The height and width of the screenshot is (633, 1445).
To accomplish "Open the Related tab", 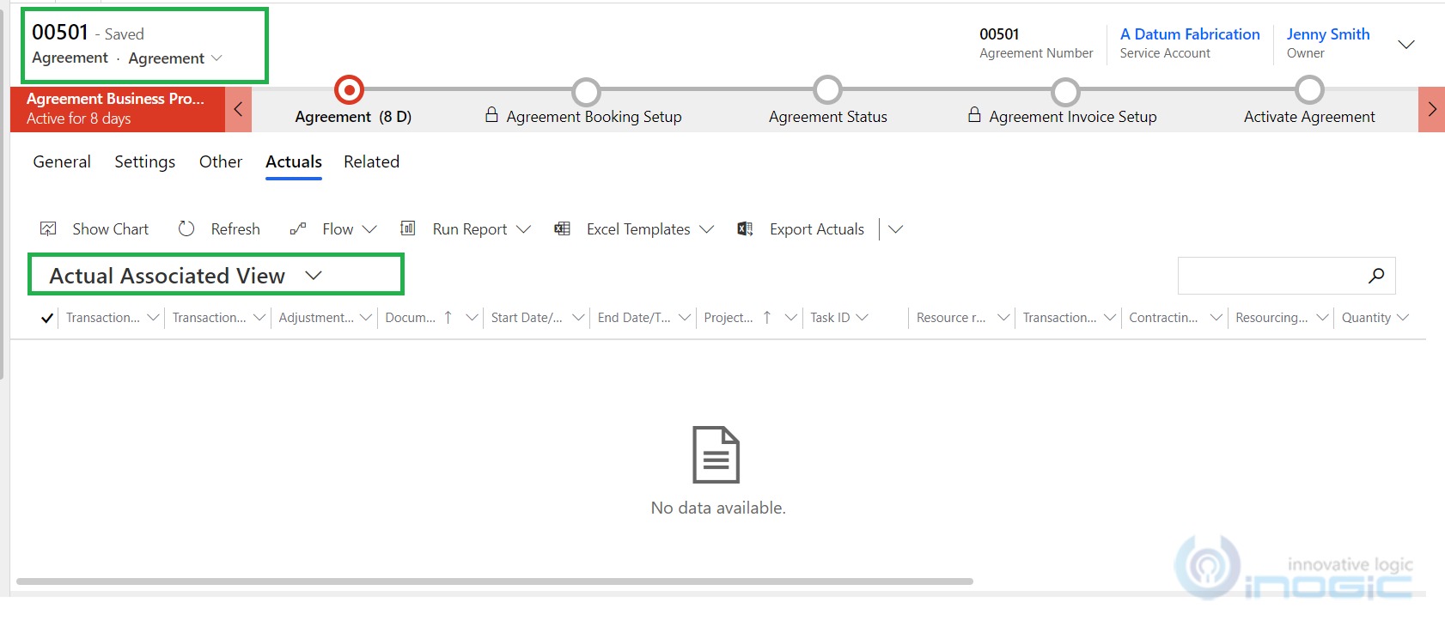I will 371,161.
